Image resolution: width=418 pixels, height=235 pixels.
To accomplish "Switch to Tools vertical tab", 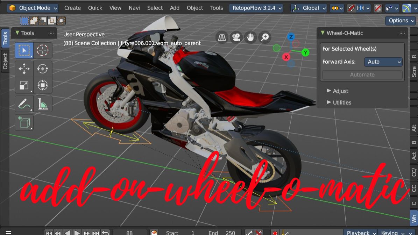I will point(5,38).
